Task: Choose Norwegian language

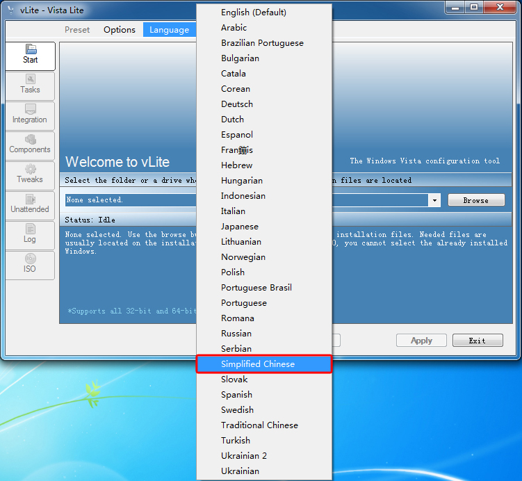Action: tap(264, 257)
